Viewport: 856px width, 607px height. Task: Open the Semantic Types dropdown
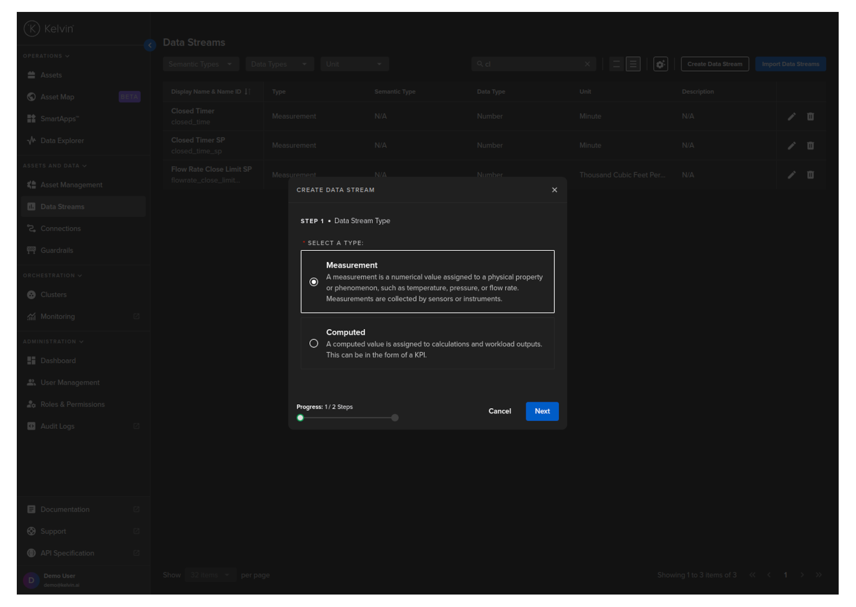(x=200, y=64)
